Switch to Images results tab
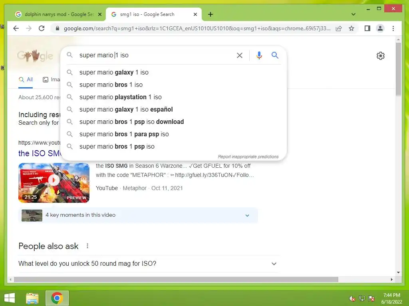The width and height of the screenshot is (409, 306). 52,80
